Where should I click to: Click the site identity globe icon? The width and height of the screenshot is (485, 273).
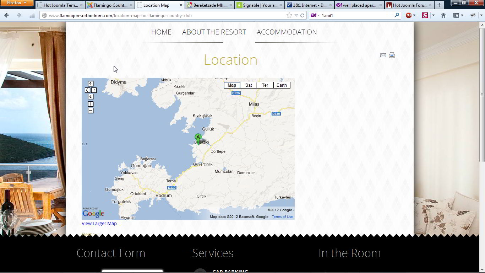(44, 16)
